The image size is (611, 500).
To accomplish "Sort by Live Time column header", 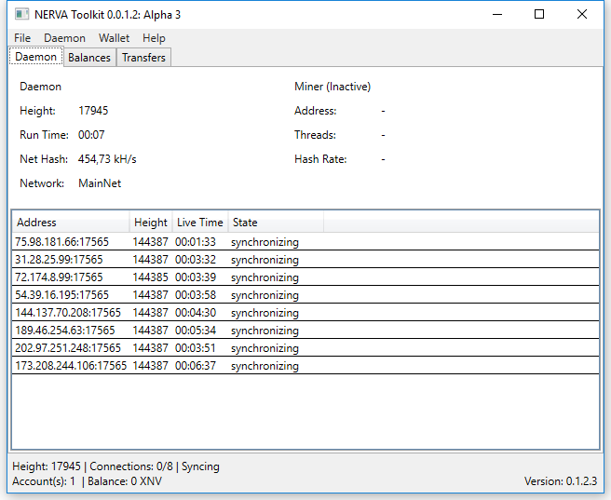I will pos(200,223).
